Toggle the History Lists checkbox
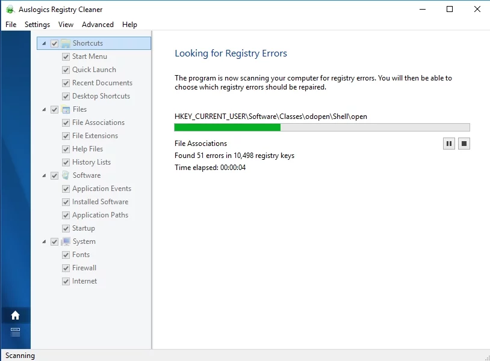Image resolution: width=490 pixels, height=361 pixels. click(x=66, y=162)
